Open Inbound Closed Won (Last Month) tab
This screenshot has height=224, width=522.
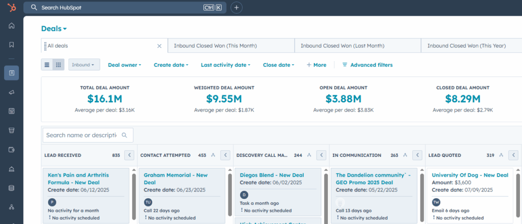click(357, 45)
